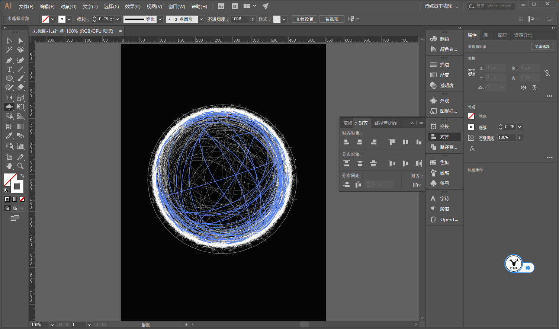Open stroke weight dropdown in control bar
The height and width of the screenshot is (329, 559).
tap(118, 19)
